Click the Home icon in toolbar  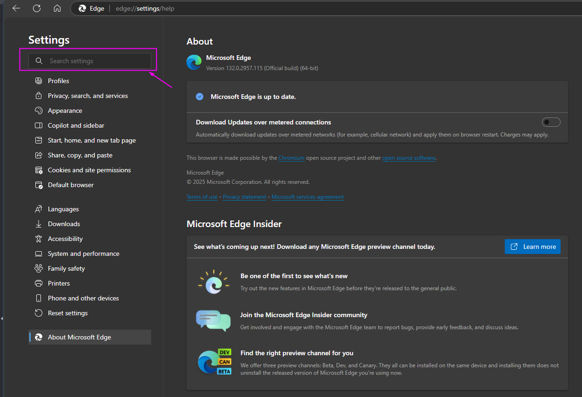point(57,8)
